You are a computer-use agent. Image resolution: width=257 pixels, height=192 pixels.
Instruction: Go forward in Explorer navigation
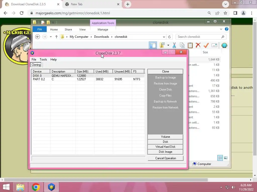click(45, 37)
